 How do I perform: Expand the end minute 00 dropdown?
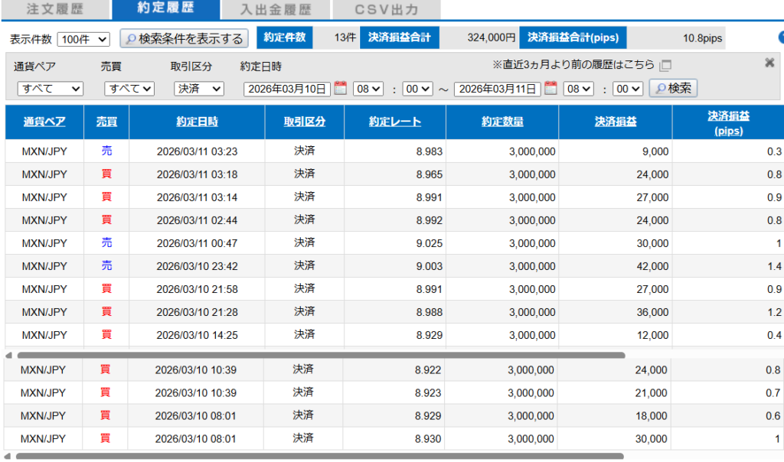(x=628, y=89)
